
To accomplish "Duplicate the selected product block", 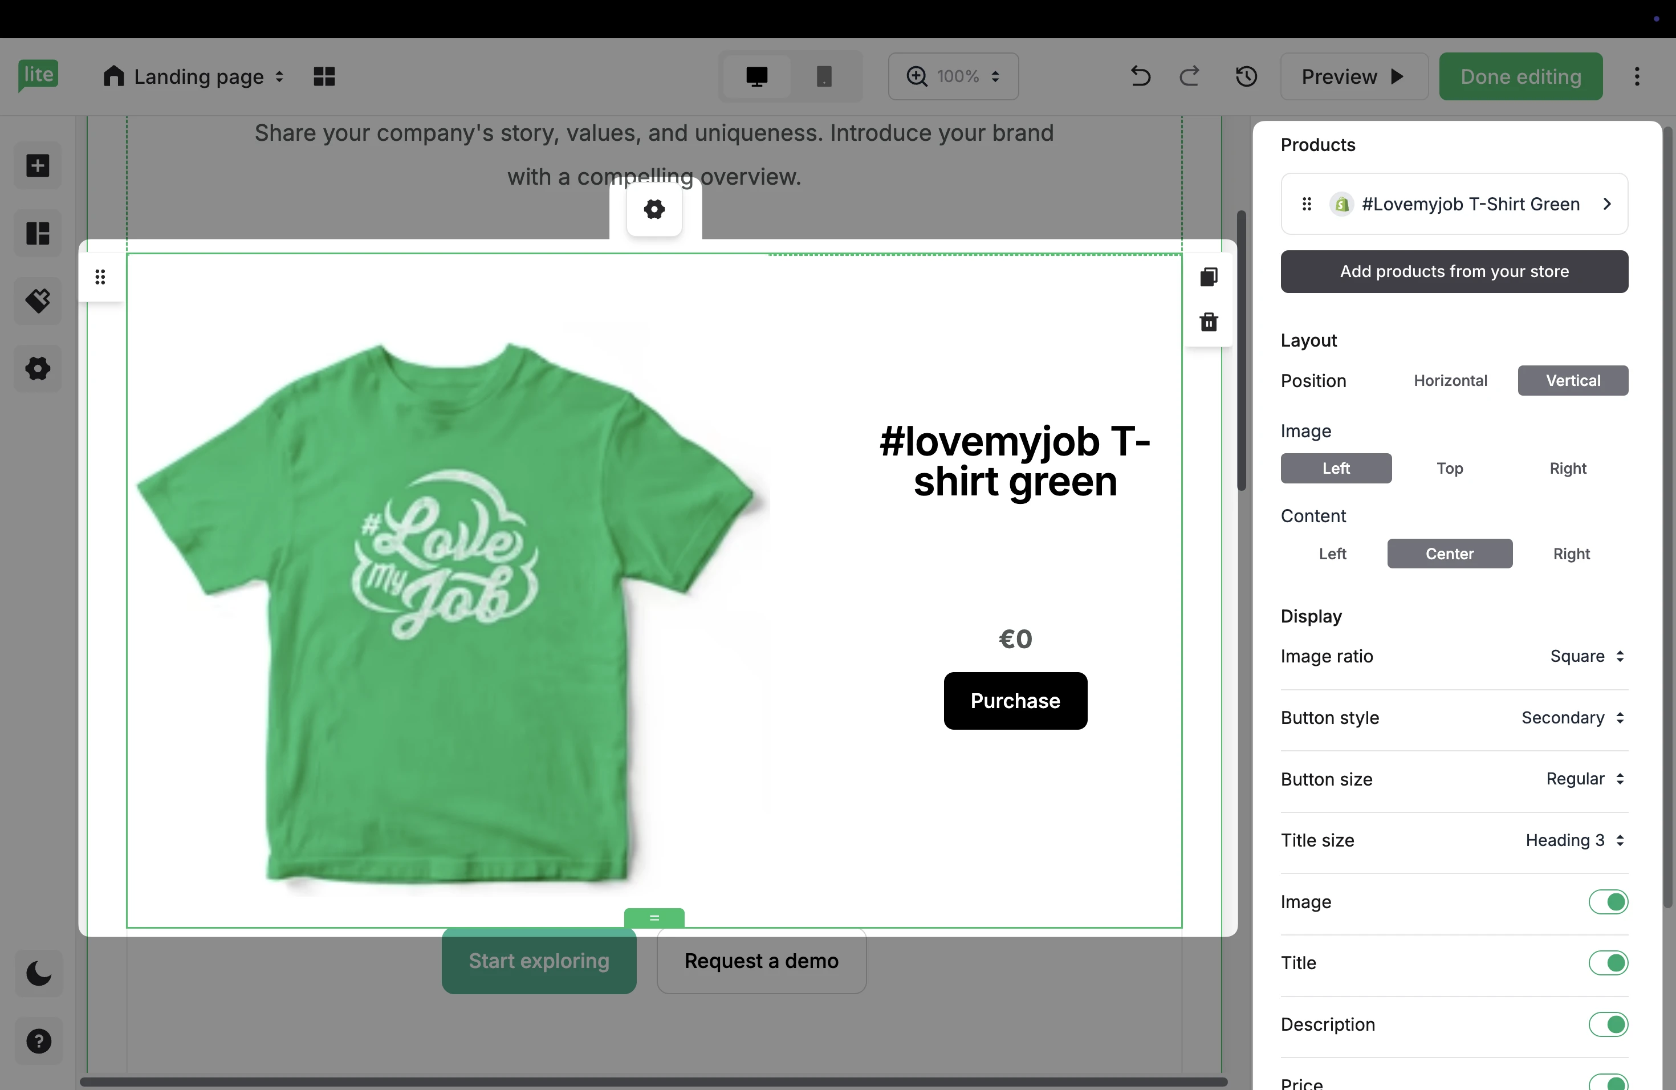I will [x=1209, y=276].
